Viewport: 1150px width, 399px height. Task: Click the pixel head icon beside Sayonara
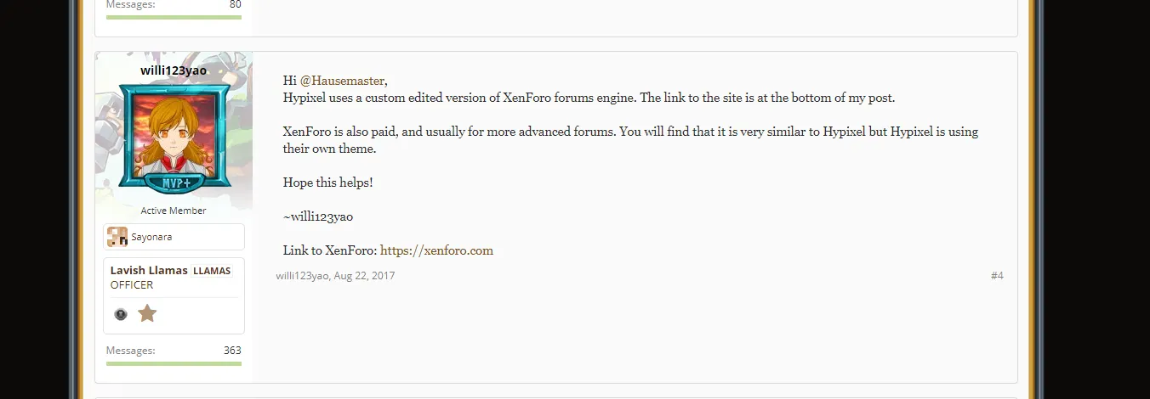[x=117, y=237]
